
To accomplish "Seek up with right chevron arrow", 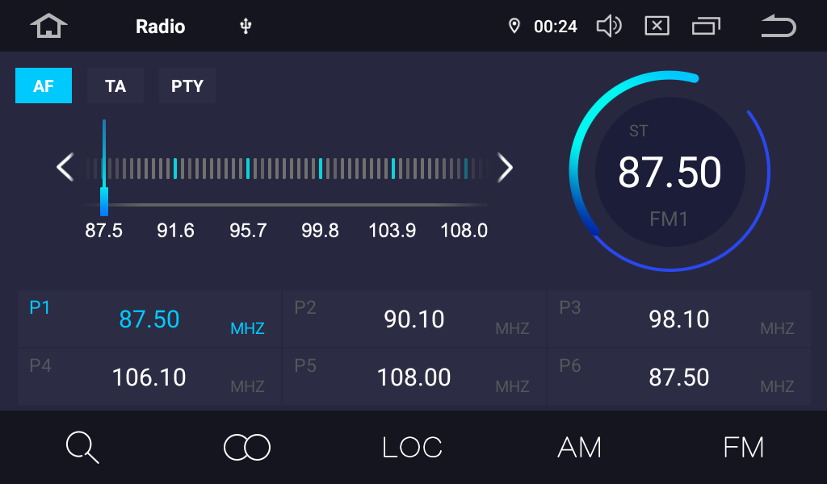I will point(506,168).
